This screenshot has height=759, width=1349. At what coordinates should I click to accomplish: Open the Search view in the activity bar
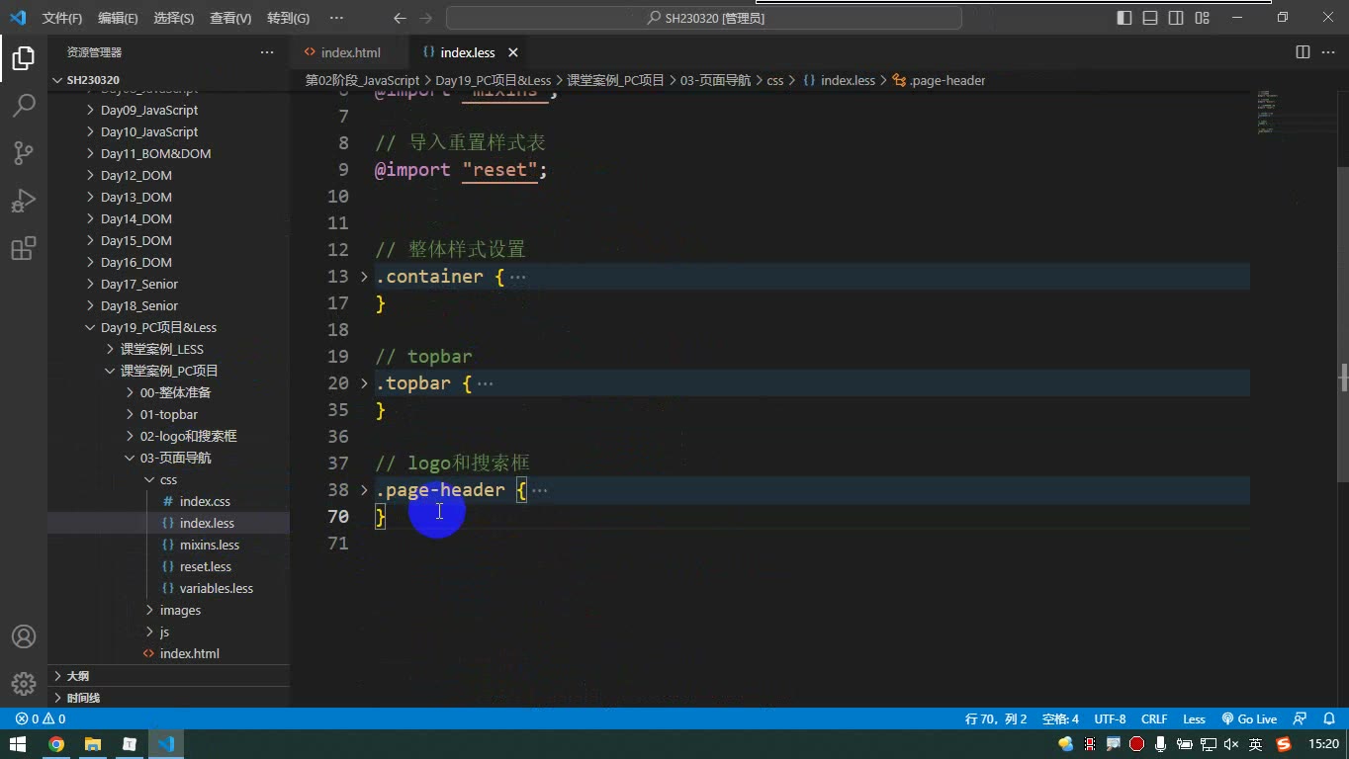pos(23,105)
